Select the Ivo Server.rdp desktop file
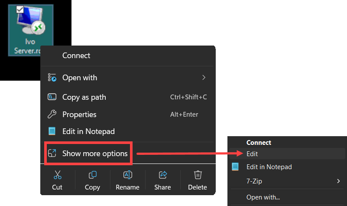 pos(31,30)
